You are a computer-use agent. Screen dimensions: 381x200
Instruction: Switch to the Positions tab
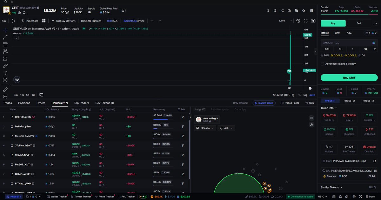coord(24,103)
